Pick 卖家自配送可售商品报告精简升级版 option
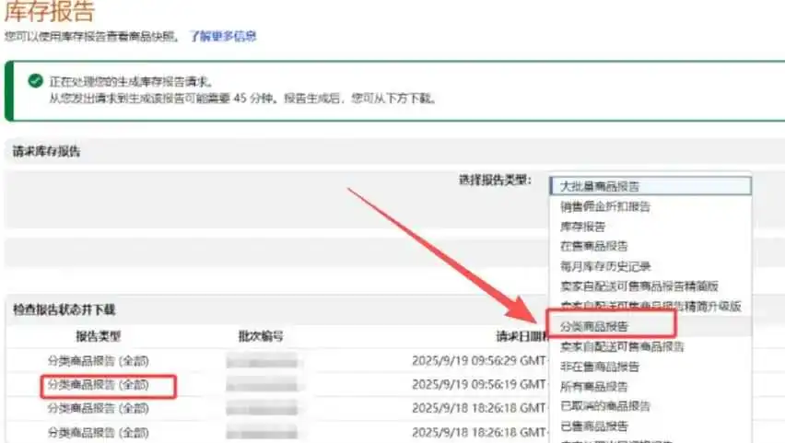The image size is (785, 443). (x=650, y=306)
